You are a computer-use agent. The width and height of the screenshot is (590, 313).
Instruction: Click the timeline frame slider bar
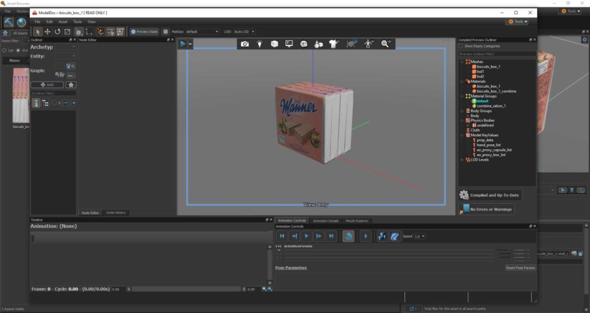click(x=184, y=288)
